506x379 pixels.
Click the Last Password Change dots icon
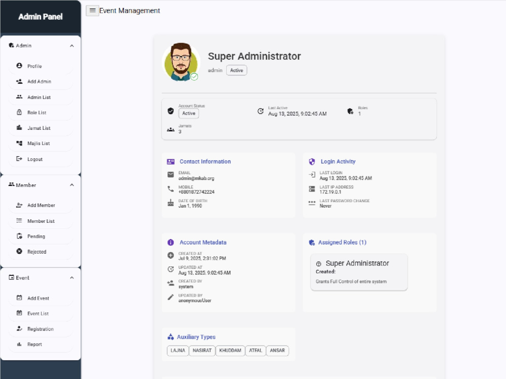(312, 203)
